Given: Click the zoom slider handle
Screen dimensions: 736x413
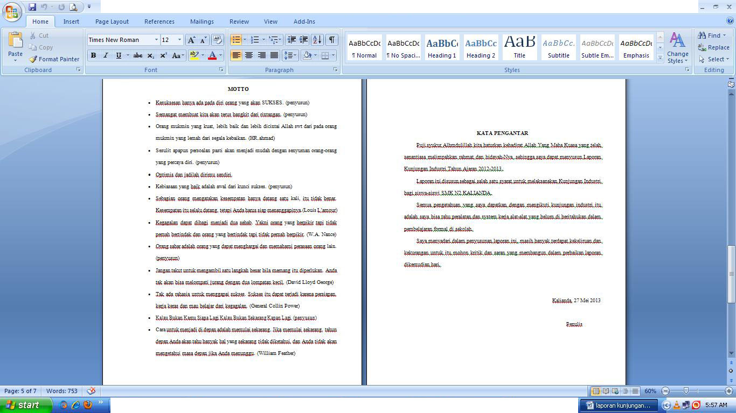Looking at the screenshot, I should (x=686, y=391).
